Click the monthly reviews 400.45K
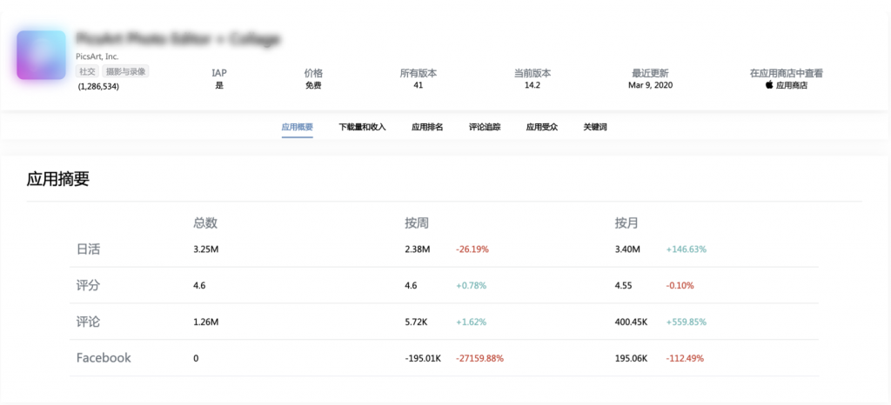The image size is (891, 405). [x=632, y=322]
